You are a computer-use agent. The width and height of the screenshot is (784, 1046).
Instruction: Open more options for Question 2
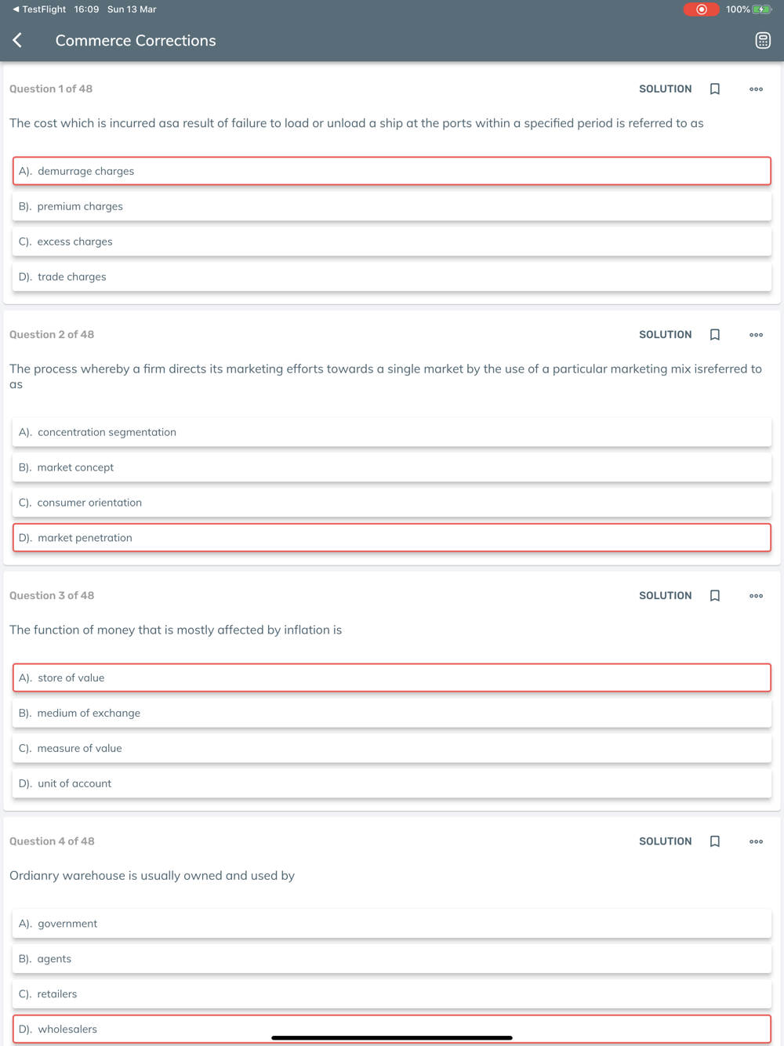click(756, 335)
